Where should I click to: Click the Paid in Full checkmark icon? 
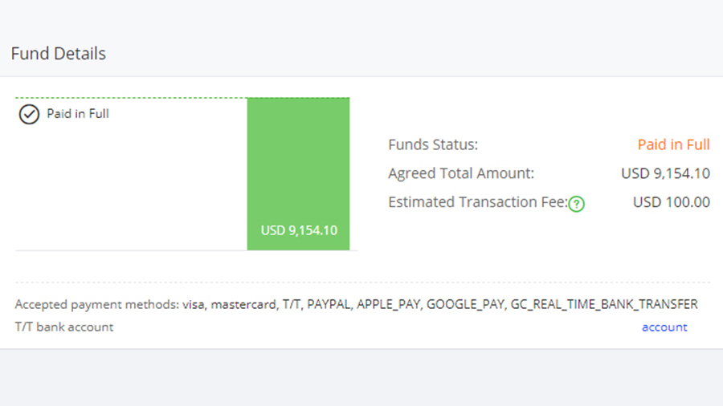29,115
